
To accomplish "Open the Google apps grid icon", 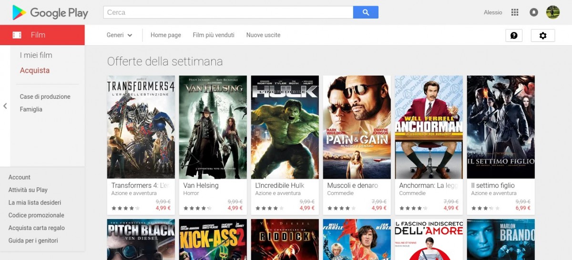I will click(515, 12).
